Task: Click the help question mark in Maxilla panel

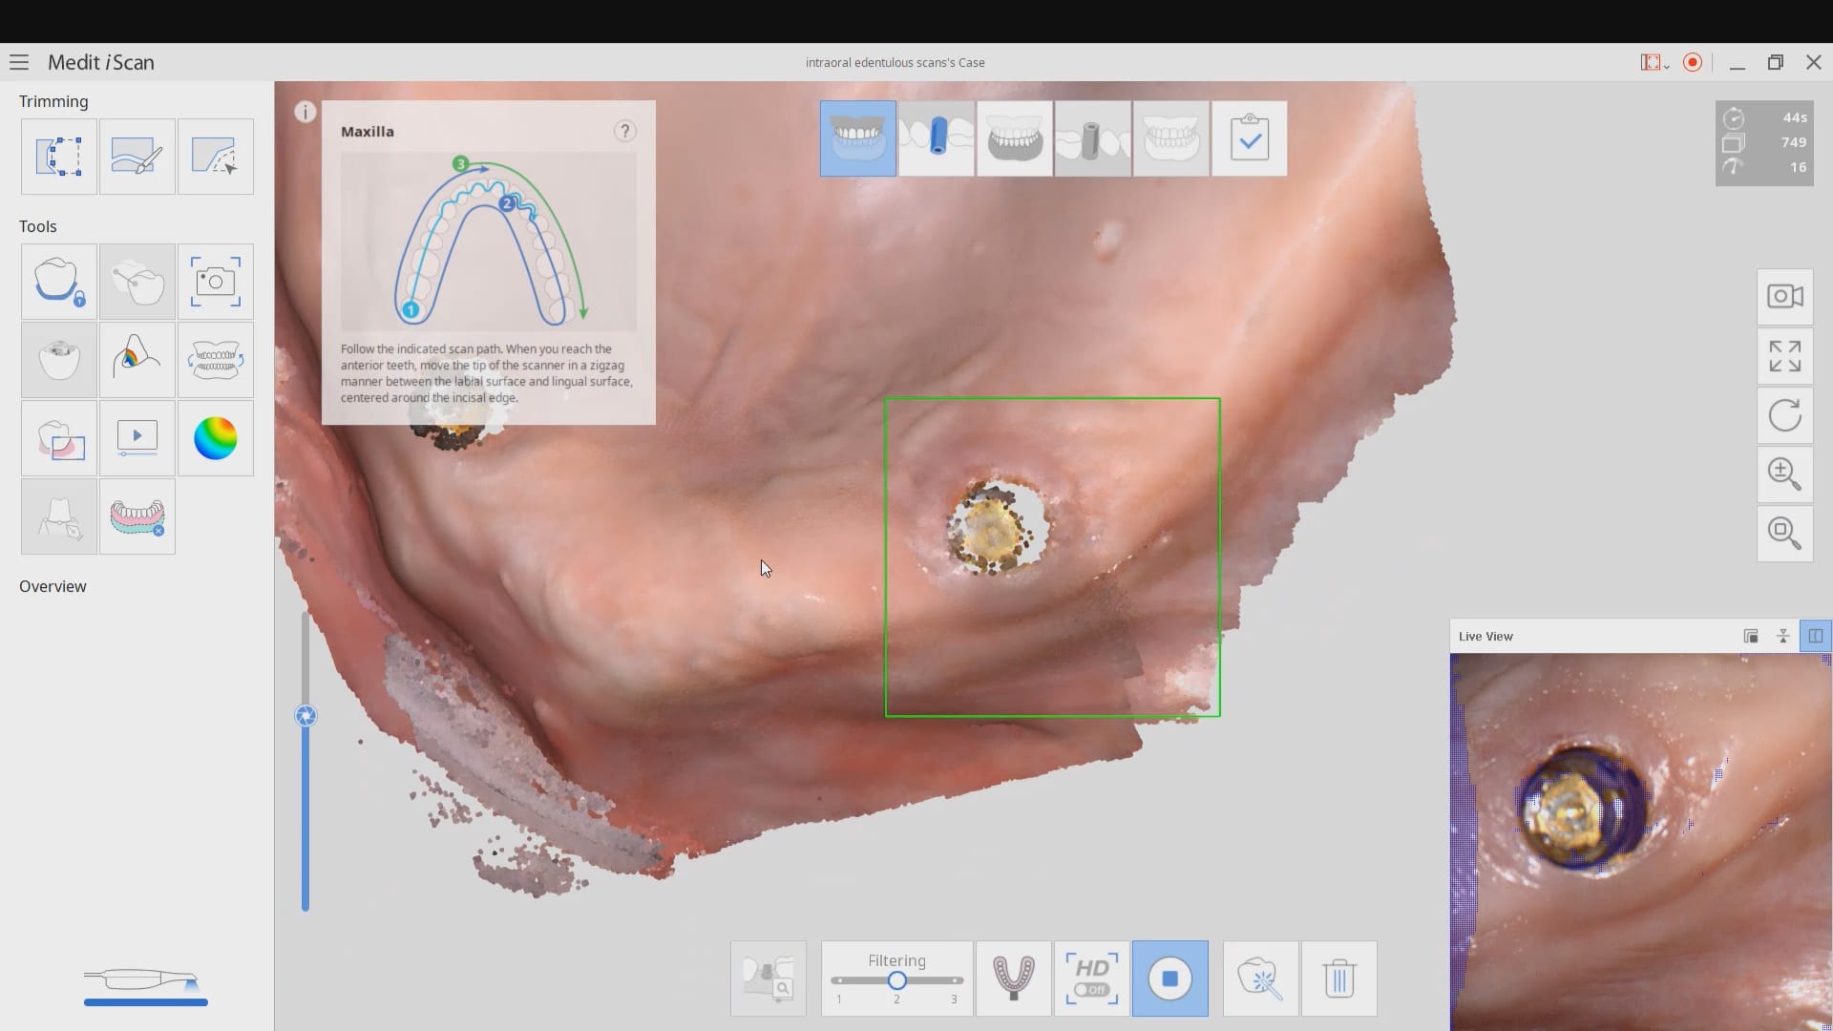Action: pos(625,131)
